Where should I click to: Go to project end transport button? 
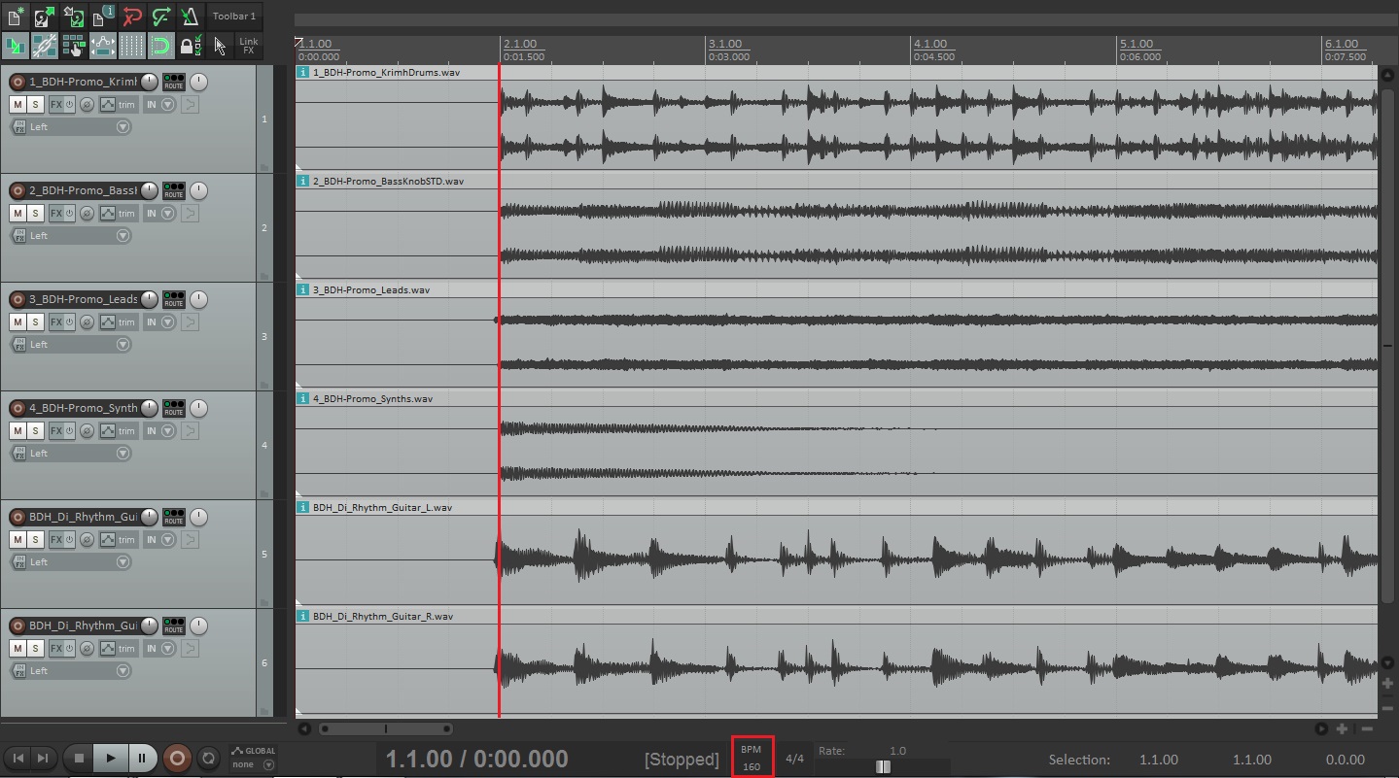[x=43, y=758]
